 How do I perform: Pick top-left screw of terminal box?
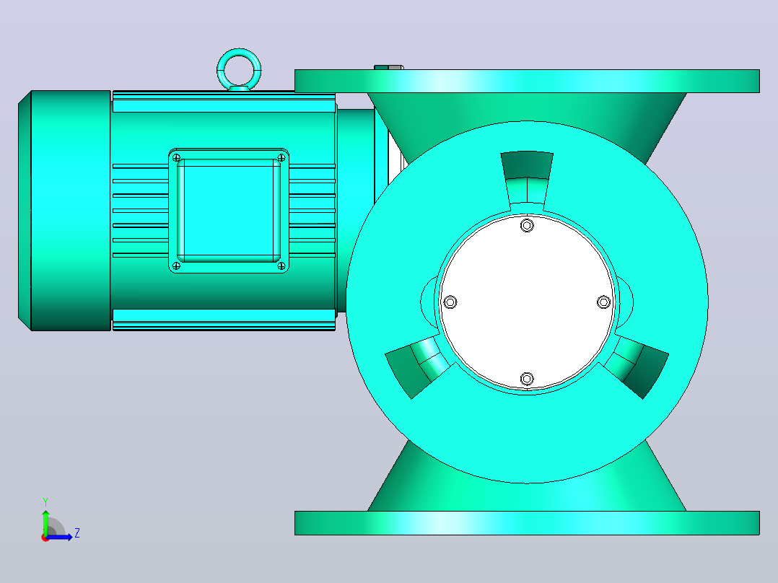[x=176, y=158]
